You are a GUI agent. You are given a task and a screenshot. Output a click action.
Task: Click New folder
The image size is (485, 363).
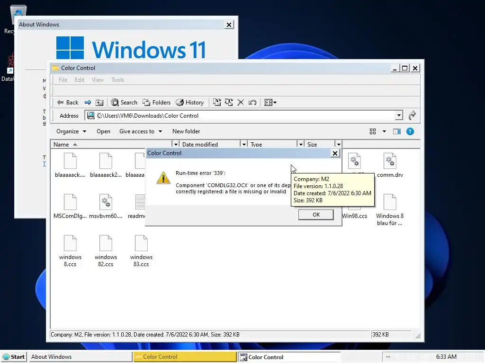pos(186,131)
